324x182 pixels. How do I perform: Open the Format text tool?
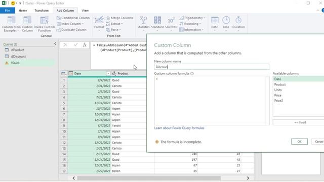pos(99,24)
